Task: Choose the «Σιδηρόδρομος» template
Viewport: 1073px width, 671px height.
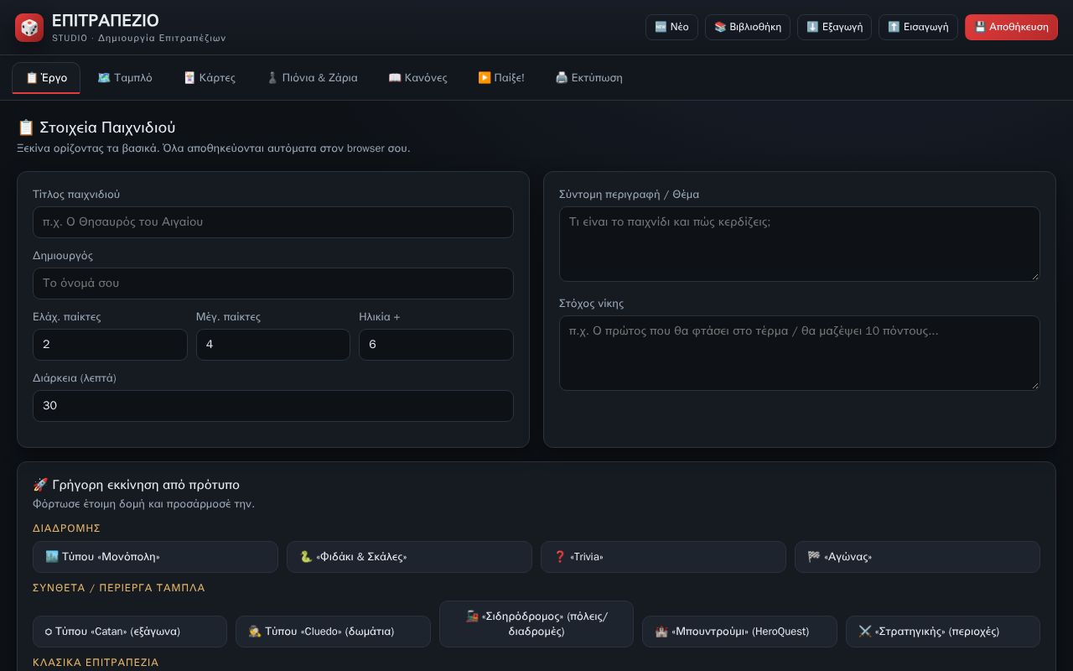Action: coord(536,624)
